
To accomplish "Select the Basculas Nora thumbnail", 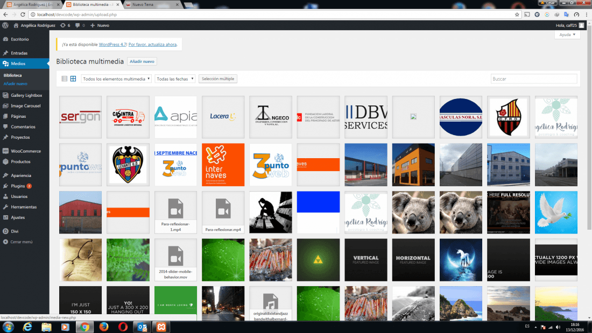I will point(461,117).
